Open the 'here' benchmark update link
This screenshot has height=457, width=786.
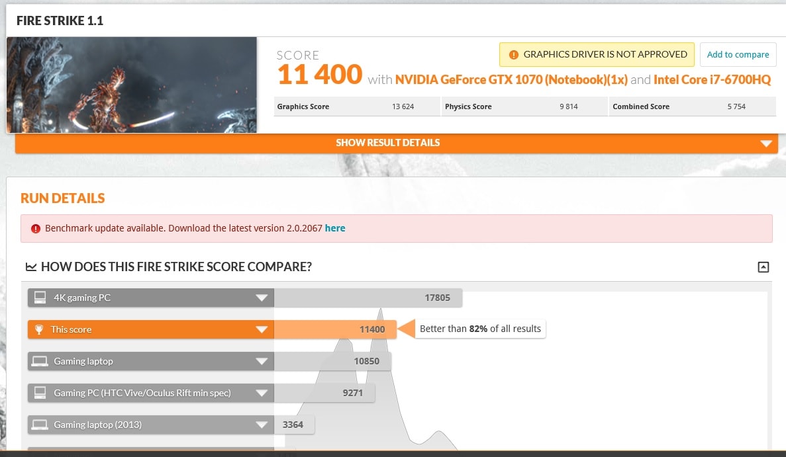tap(335, 228)
